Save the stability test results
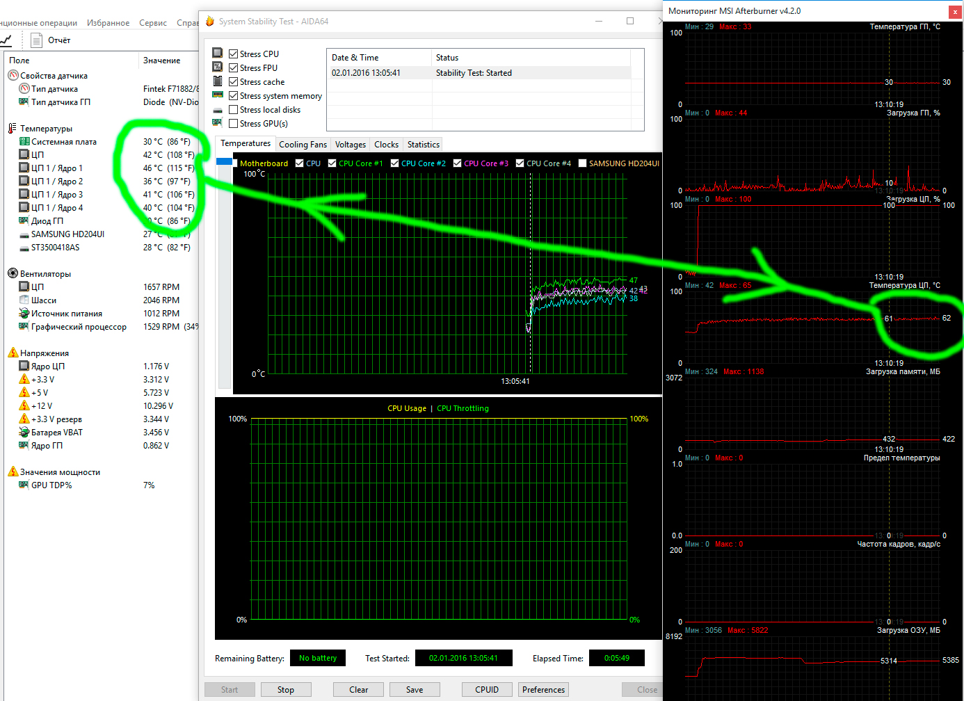 [415, 690]
